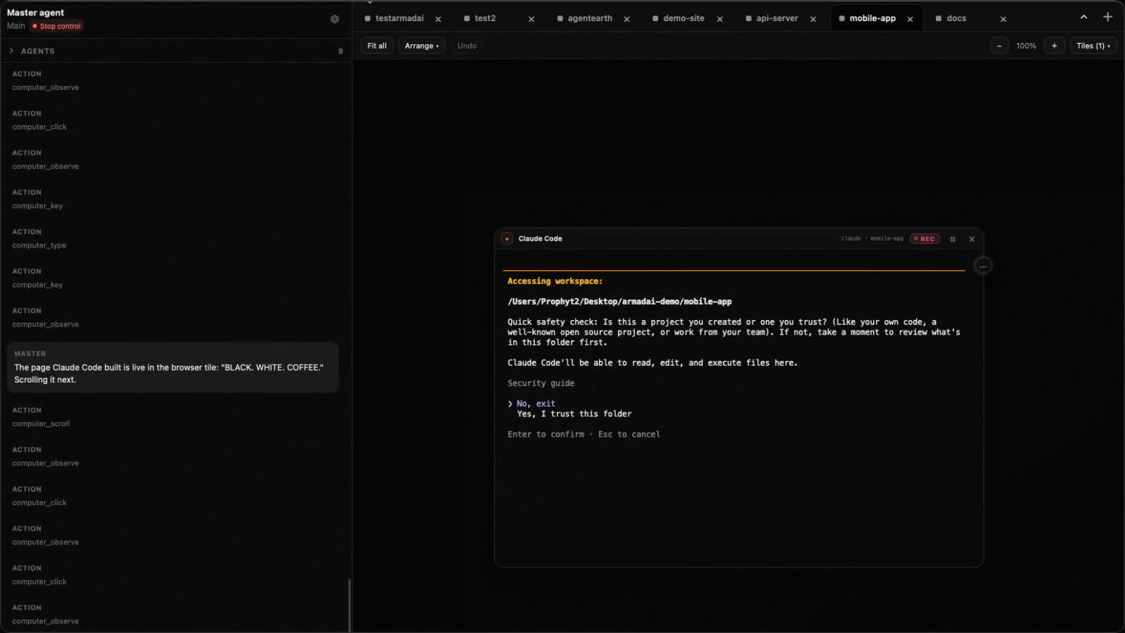This screenshot has width=1125, height=633.
Task: Click the MASTER message about BLACK. WHITE. COFFEE.
Action: (x=172, y=367)
